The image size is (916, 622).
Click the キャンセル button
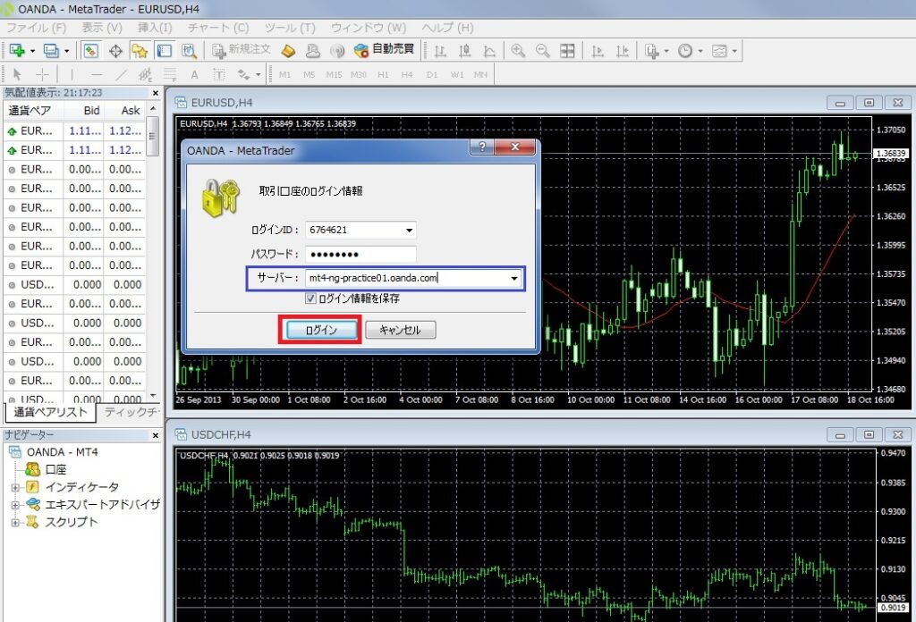click(400, 331)
